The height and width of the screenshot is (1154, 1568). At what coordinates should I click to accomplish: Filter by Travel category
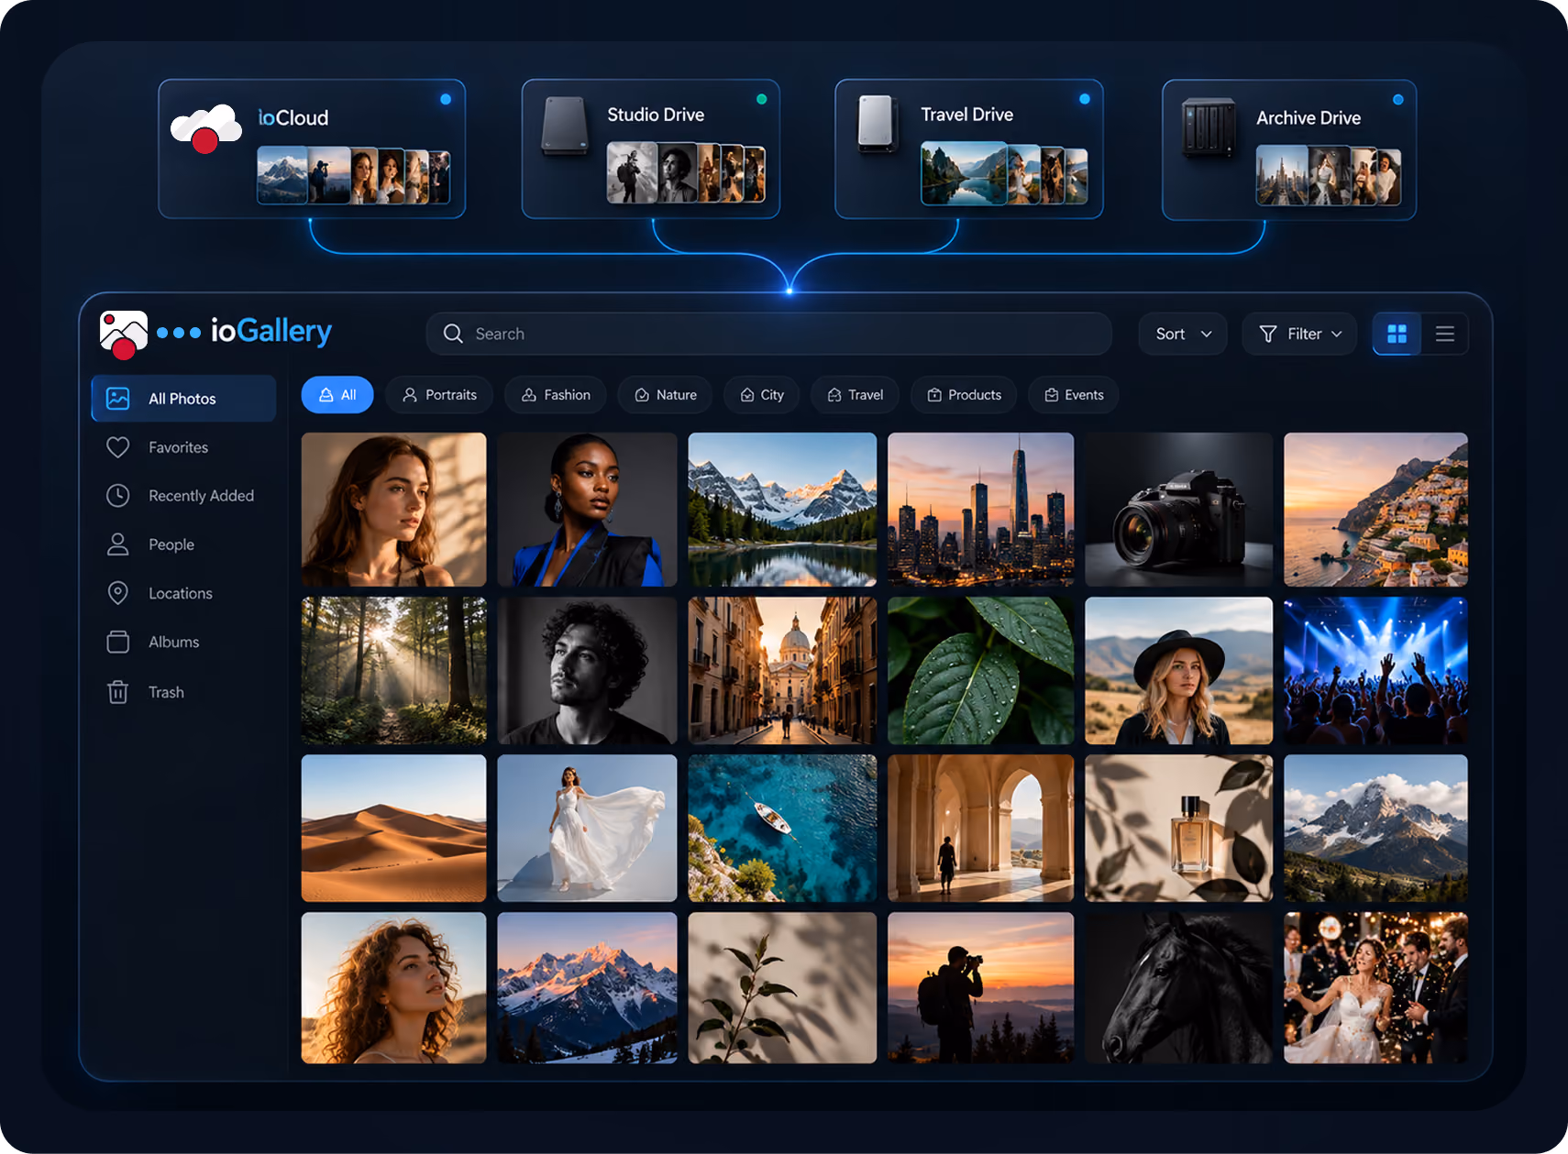coord(856,395)
